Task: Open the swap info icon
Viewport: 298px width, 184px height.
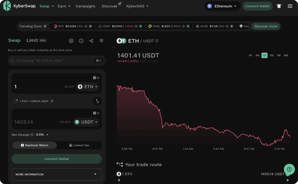Action: [81, 41]
